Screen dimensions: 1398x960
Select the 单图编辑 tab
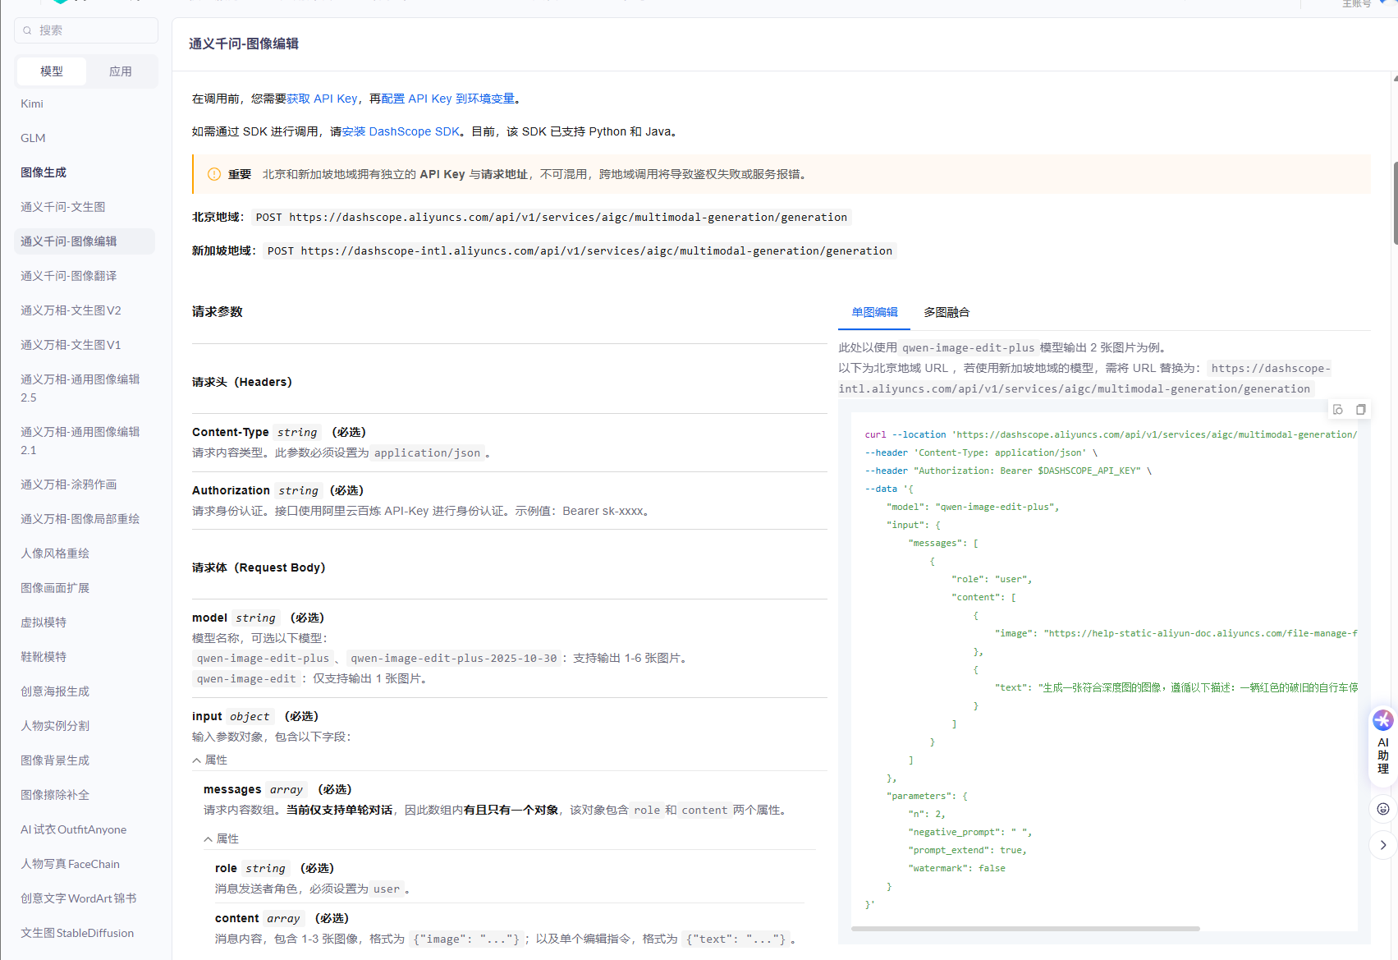coord(874,312)
